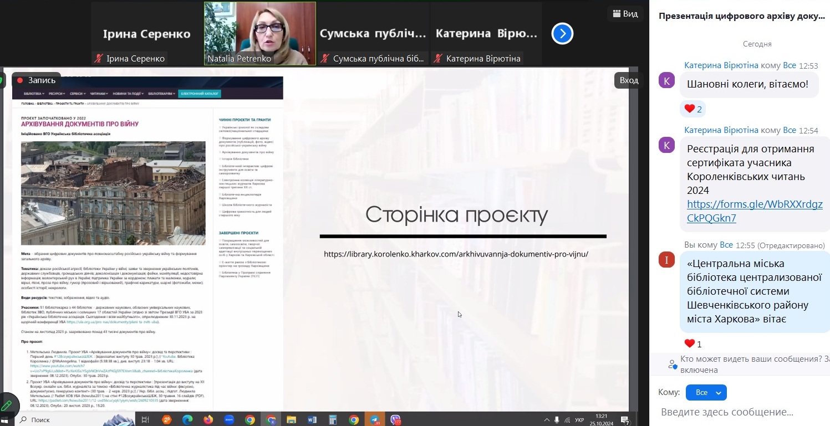Viewport: 830px width, 426px height.
Task: Launch Firefox from the taskbar
Action: 208,420
